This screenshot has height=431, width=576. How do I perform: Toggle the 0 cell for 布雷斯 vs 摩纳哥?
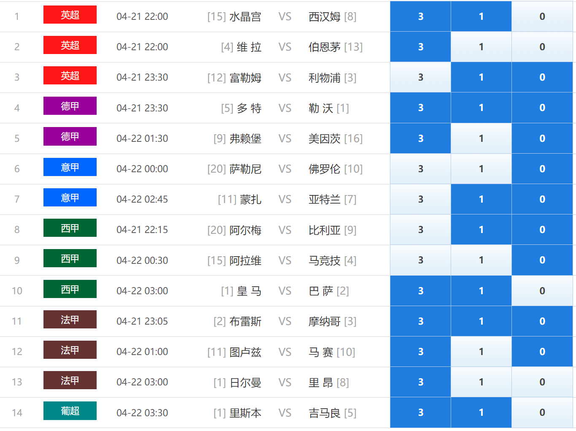point(542,321)
